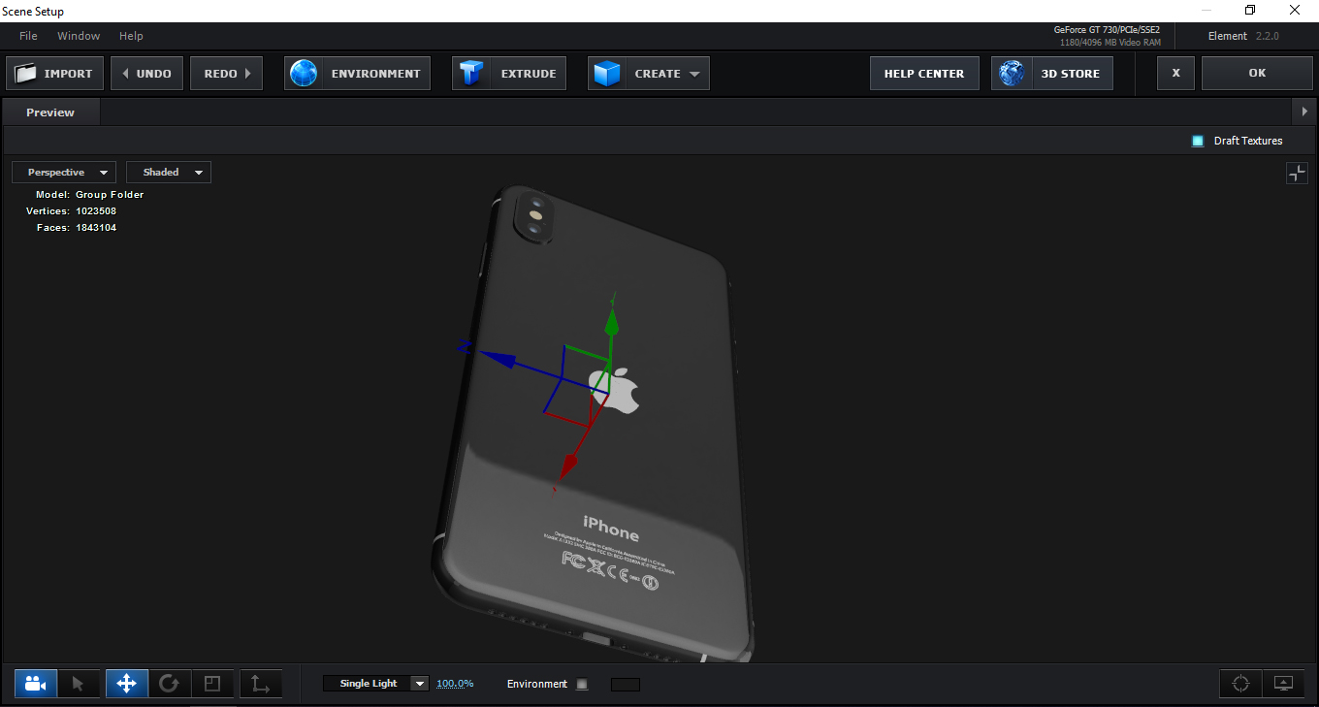The width and height of the screenshot is (1319, 707).
Task: Enable the Environment checkbox
Action: coord(582,684)
